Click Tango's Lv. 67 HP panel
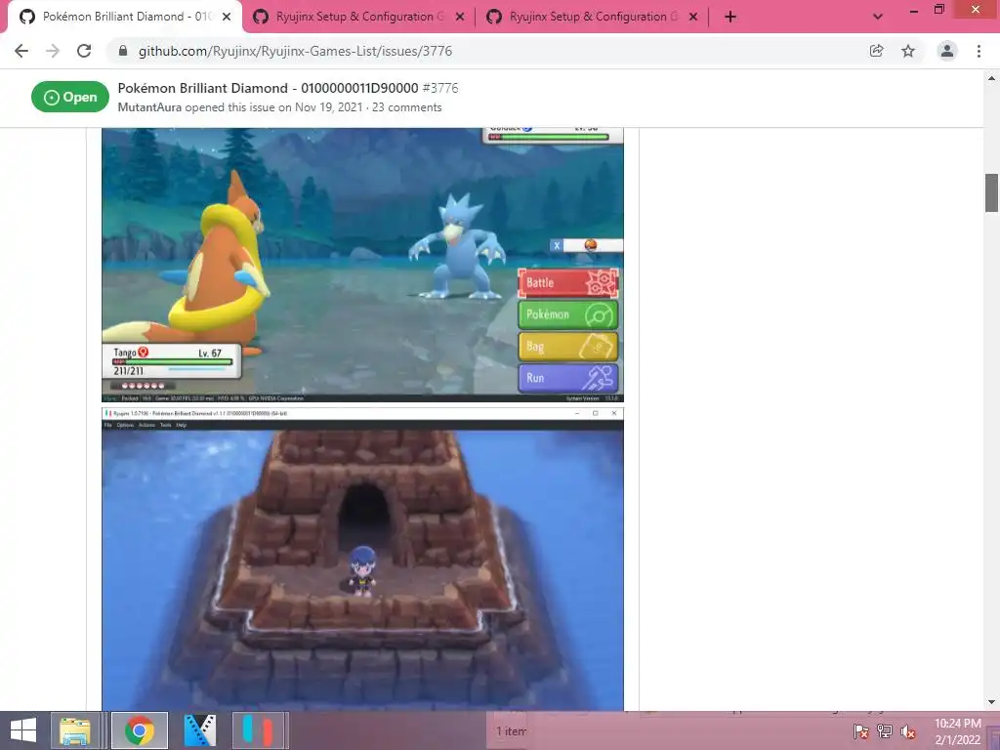 [172, 361]
